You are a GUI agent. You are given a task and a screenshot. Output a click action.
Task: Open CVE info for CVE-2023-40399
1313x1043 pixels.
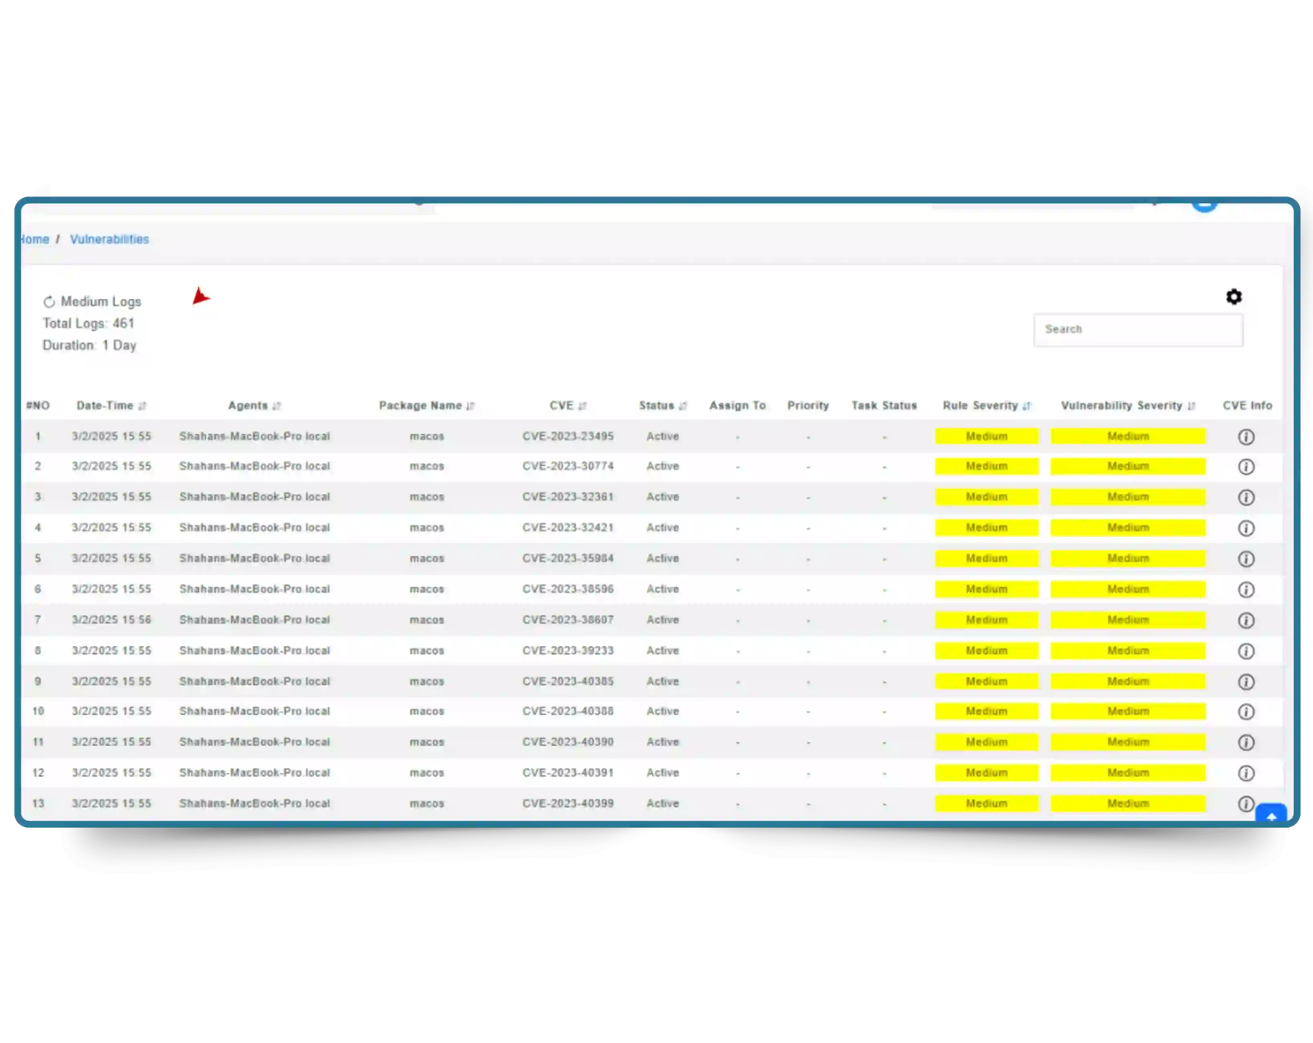pos(1246,803)
